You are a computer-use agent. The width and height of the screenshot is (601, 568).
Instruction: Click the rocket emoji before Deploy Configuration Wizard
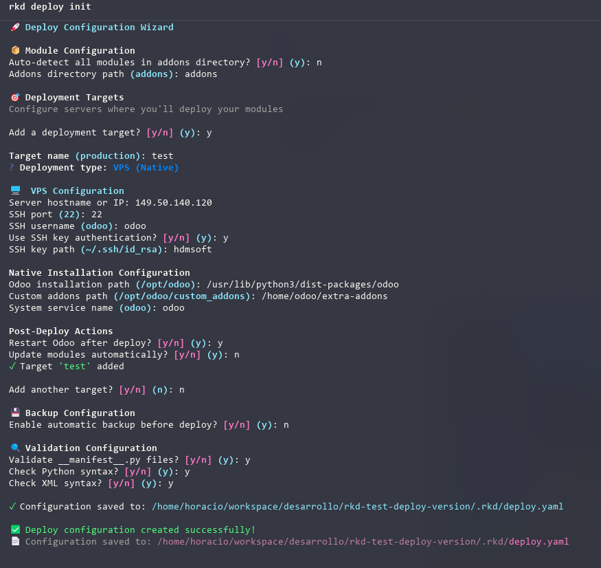pyautogui.click(x=15, y=28)
